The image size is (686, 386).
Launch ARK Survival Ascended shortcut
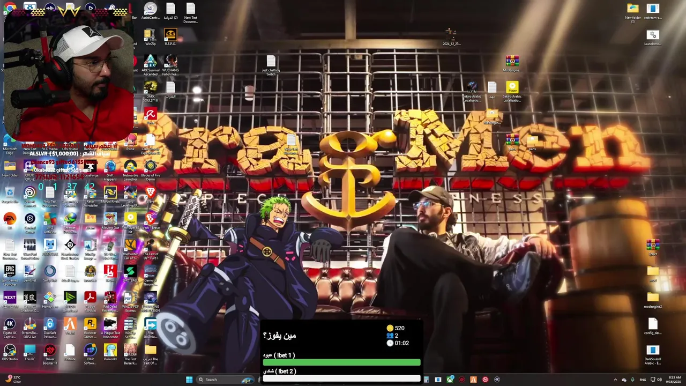[x=150, y=65]
